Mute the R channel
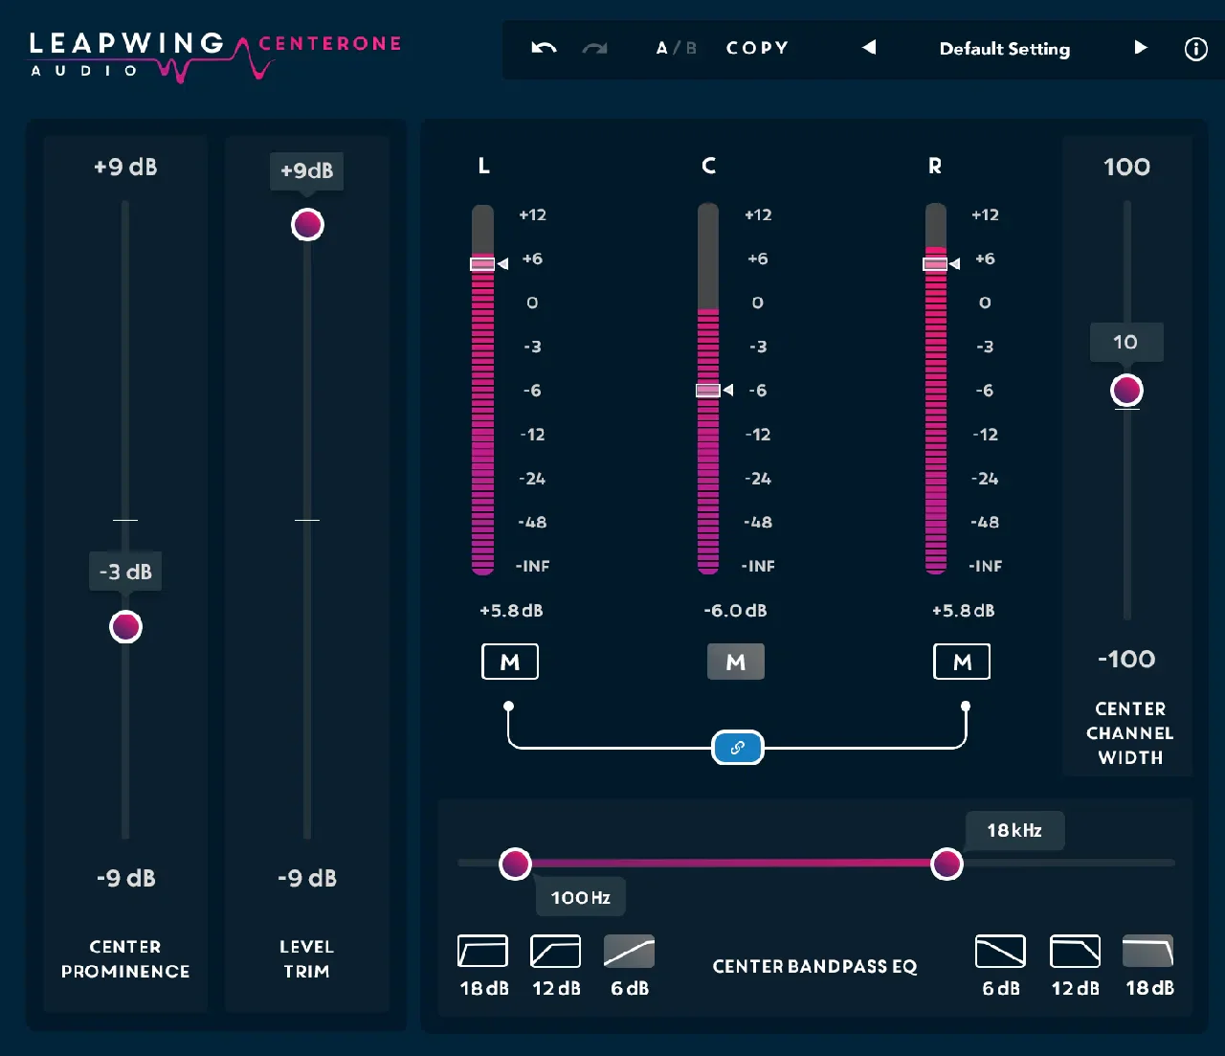 pos(962,662)
